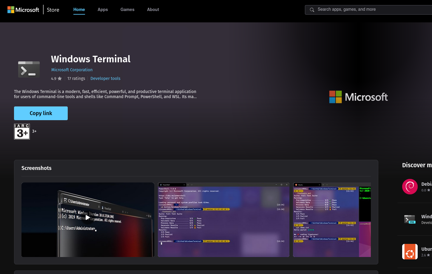
Task: Click the Discover more heading
Action: point(417,165)
